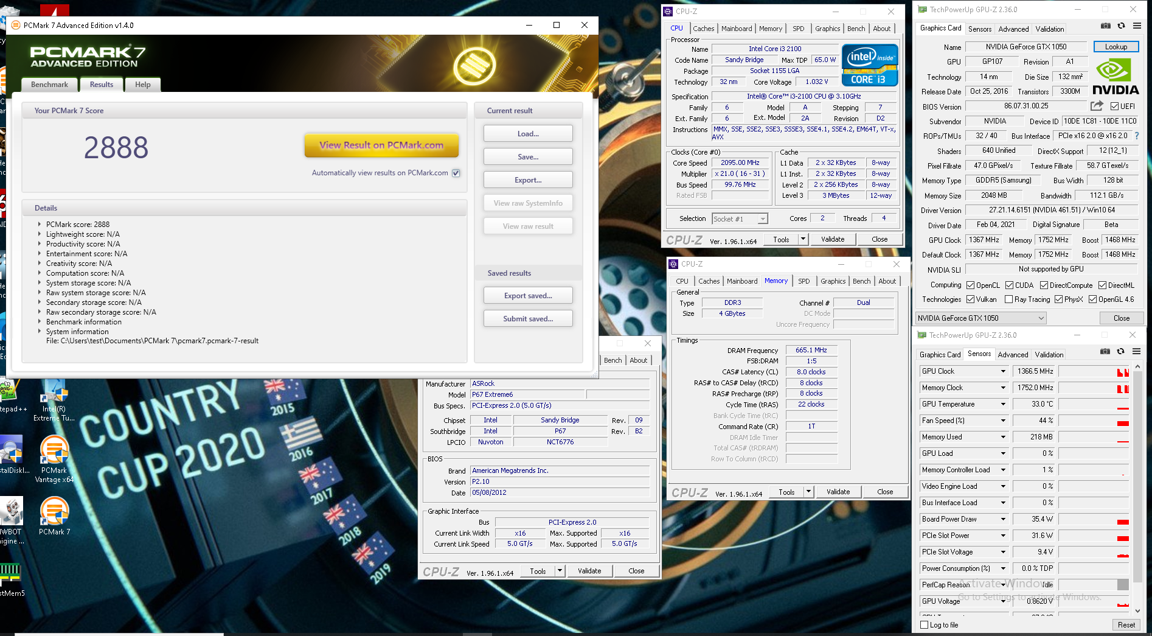Viewport: 1152px width, 636px height.
Task: Switch to Advanced tab in GPU-Z Sensors window
Action: (1013, 355)
